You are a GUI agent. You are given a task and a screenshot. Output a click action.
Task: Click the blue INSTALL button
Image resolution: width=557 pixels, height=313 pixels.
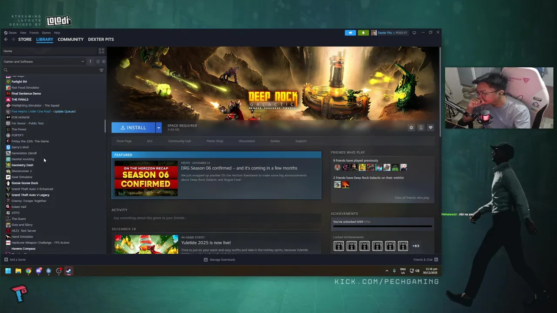133,127
